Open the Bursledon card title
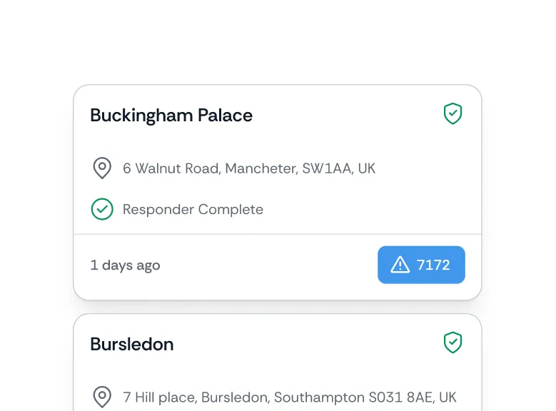This screenshot has height=411, width=556. [x=132, y=344]
